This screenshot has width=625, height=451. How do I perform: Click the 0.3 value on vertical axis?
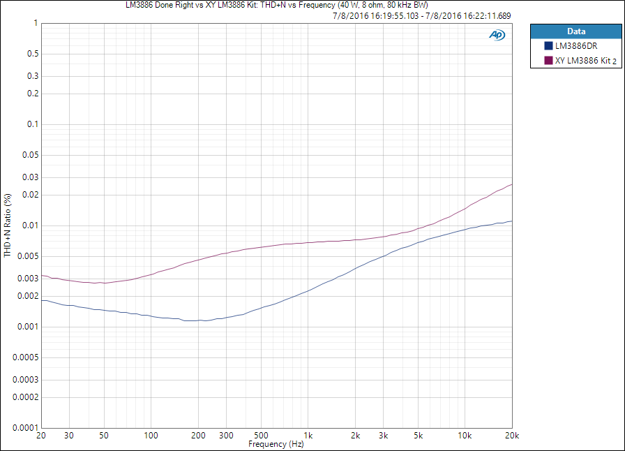[33, 76]
